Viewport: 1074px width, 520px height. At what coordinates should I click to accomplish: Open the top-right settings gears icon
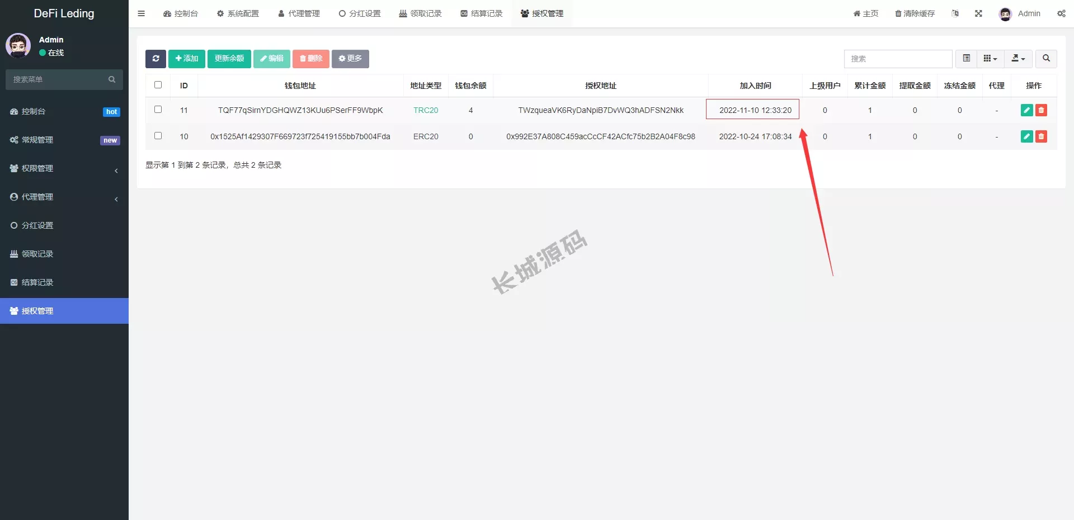1061,13
